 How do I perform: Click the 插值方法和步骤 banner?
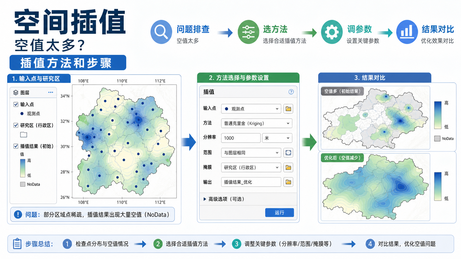coord(68,63)
